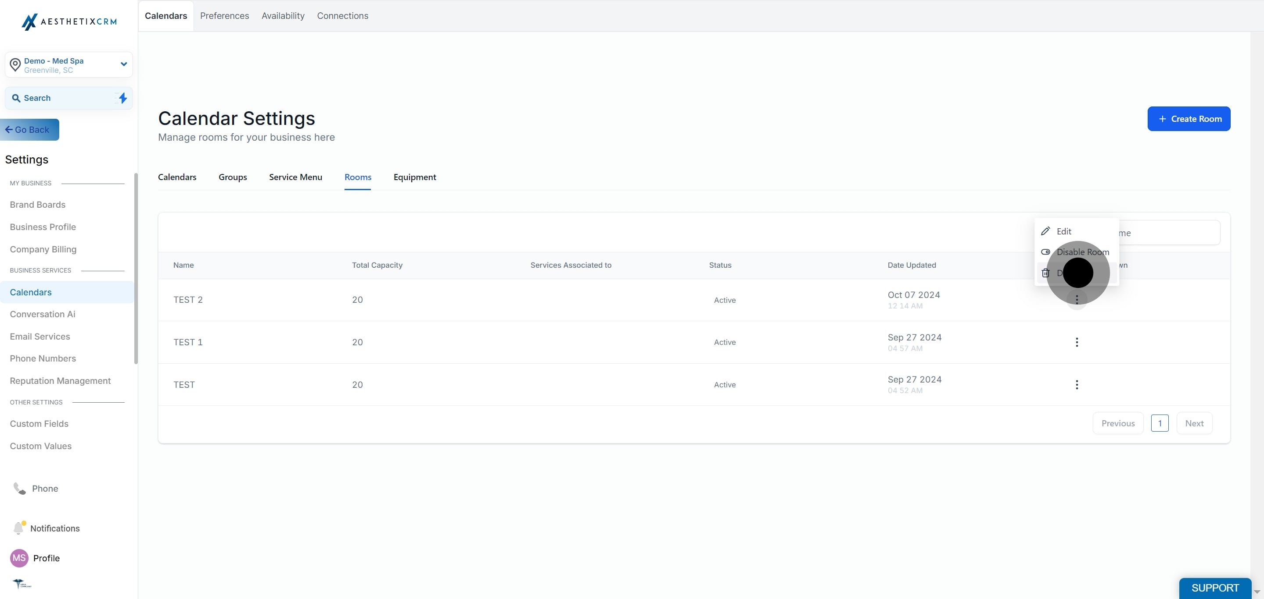Switch to the Preferences tab
The height and width of the screenshot is (599, 1264).
[224, 16]
